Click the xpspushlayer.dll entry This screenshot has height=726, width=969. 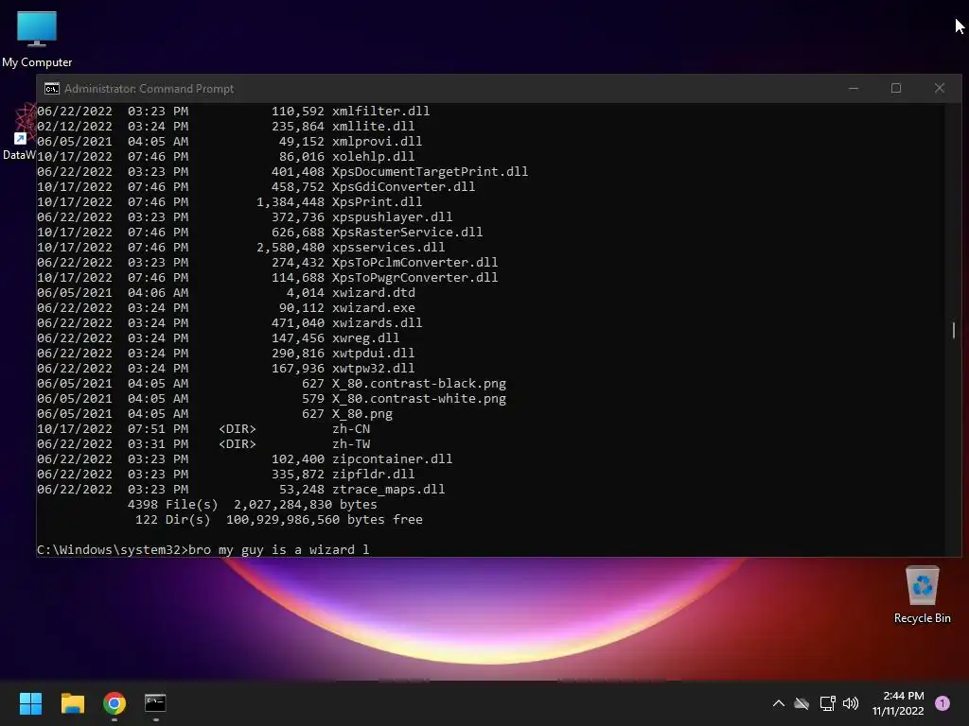tap(393, 216)
